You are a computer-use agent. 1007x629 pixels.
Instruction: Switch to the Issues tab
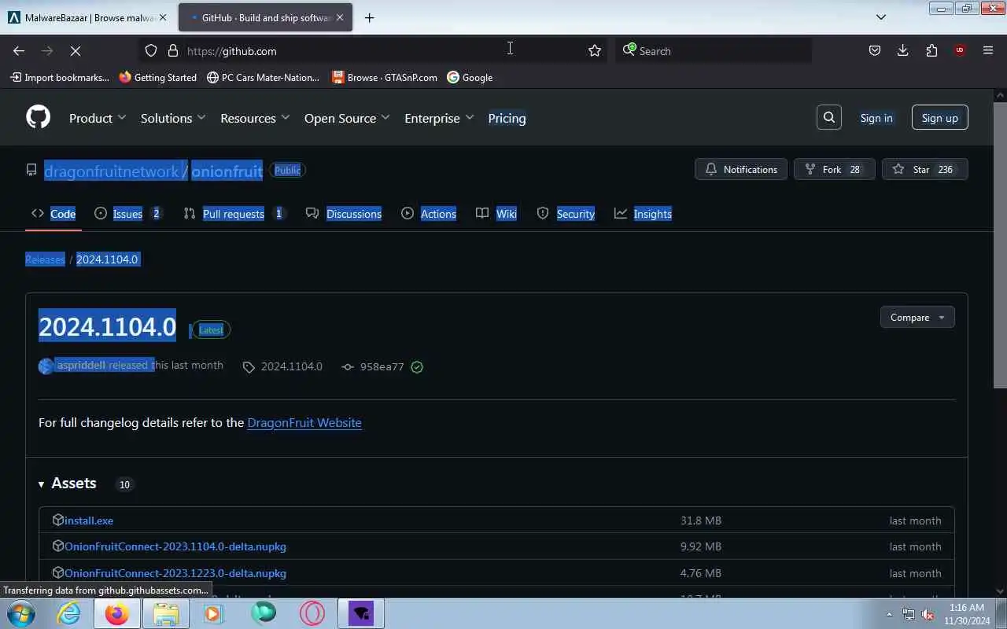point(127,213)
